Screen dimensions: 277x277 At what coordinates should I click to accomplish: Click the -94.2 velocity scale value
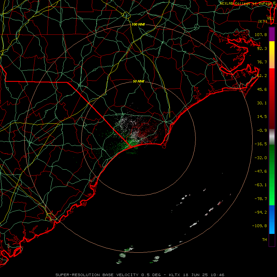pyautogui.click(x=261, y=212)
